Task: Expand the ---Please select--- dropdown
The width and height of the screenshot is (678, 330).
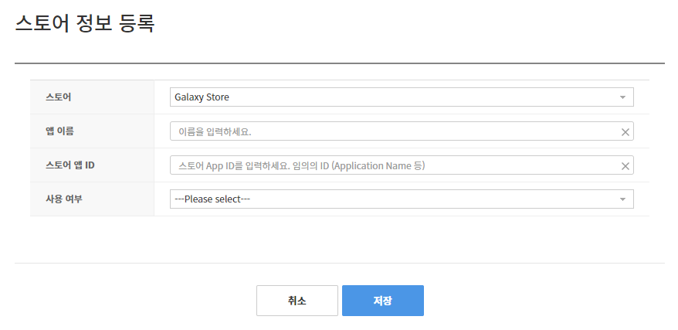Action: [402, 199]
